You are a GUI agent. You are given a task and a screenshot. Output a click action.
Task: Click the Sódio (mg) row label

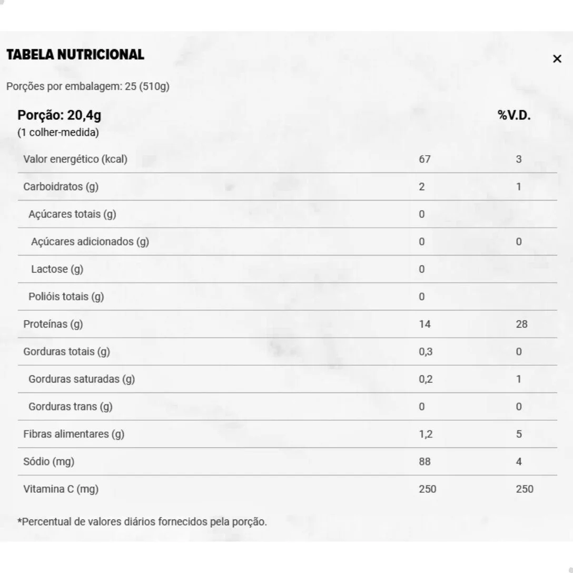49,461
